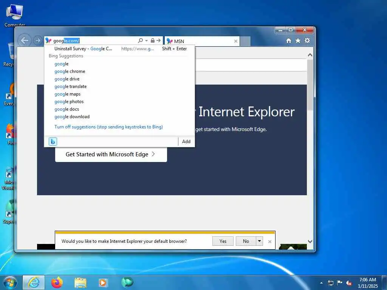This screenshot has height=290, width=387.
Task: Click the Add search provider button
Action: [x=186, y=142]
